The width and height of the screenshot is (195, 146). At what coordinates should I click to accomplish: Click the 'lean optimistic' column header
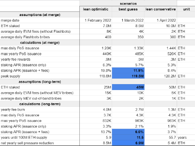point(96,9)
